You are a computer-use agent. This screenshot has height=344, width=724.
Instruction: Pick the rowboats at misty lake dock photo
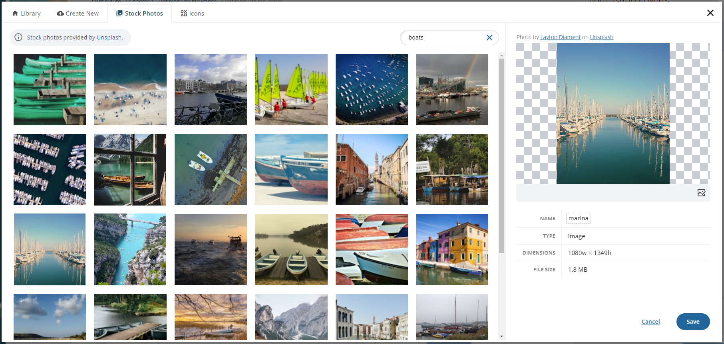[x=291, y=249]
